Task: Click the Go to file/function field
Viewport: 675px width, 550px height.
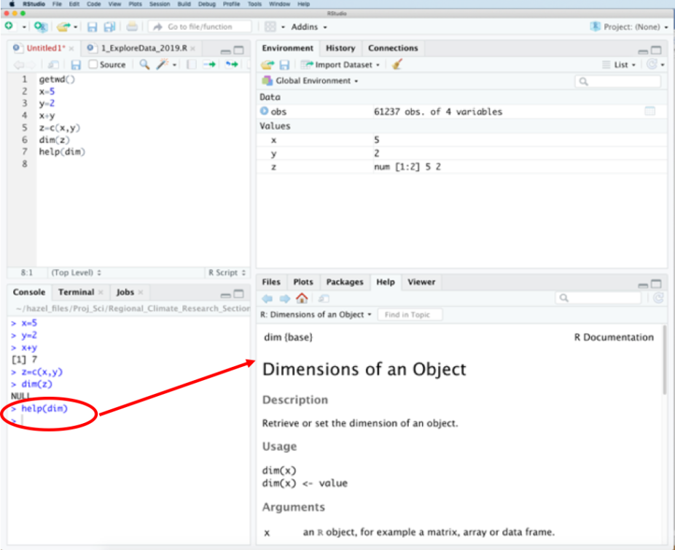Action: click(200, 27)
